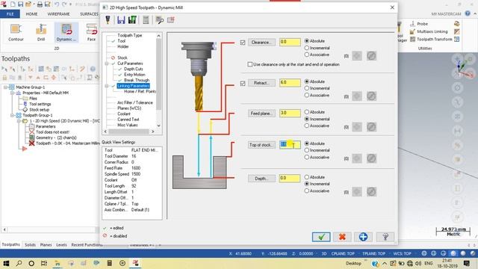Viewport: 478px width, 269px height.
Task: Switch to WIREFRAME ribbon tab
Action: pyautogui.click(x=58, y=14)
